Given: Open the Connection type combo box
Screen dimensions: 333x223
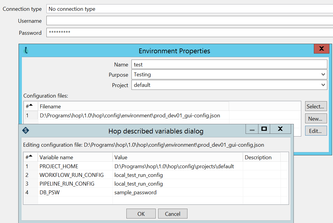Looking at the screenshot, I should point(190,9).
